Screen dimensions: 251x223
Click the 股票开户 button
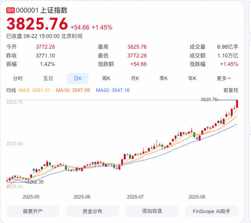tap(33, 211)
